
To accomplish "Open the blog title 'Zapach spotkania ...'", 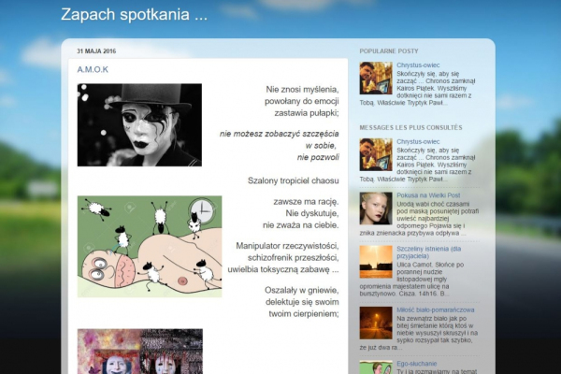I will [134, 14].
